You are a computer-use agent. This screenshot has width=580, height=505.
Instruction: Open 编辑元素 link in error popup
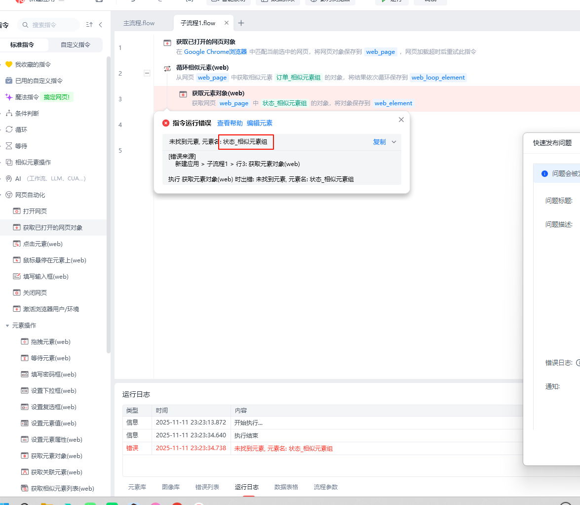coord(259,124)
